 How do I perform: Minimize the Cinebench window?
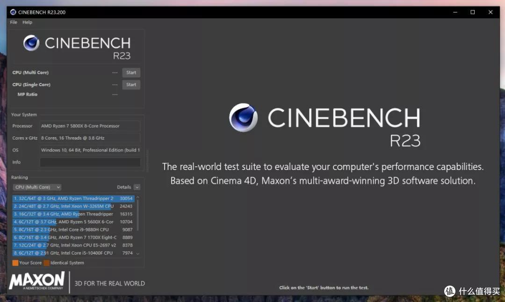[x=455, y=12]
